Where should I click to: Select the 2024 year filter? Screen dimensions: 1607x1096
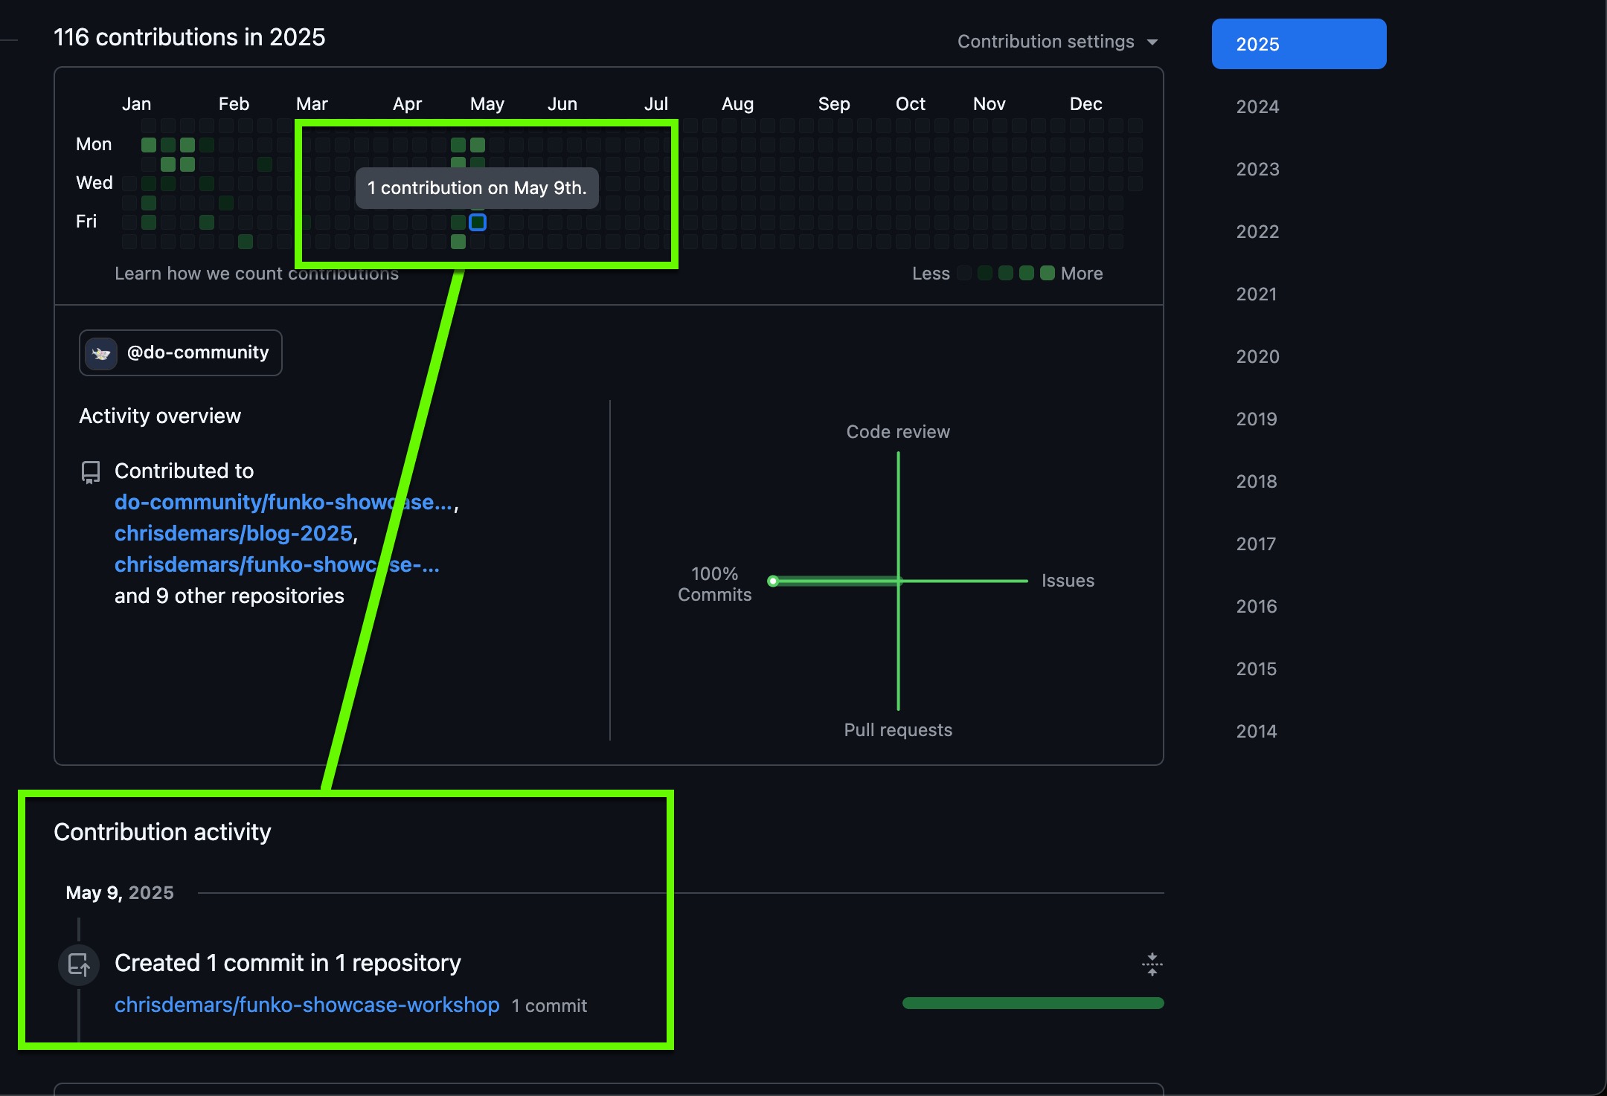coord(1257,106)
